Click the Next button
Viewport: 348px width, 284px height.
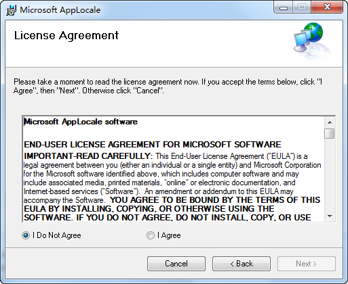point(307,264)
